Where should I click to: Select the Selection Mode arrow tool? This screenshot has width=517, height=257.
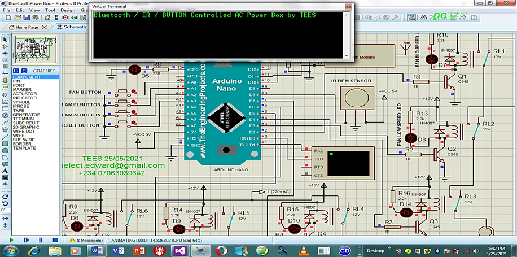tap(5, 40)
